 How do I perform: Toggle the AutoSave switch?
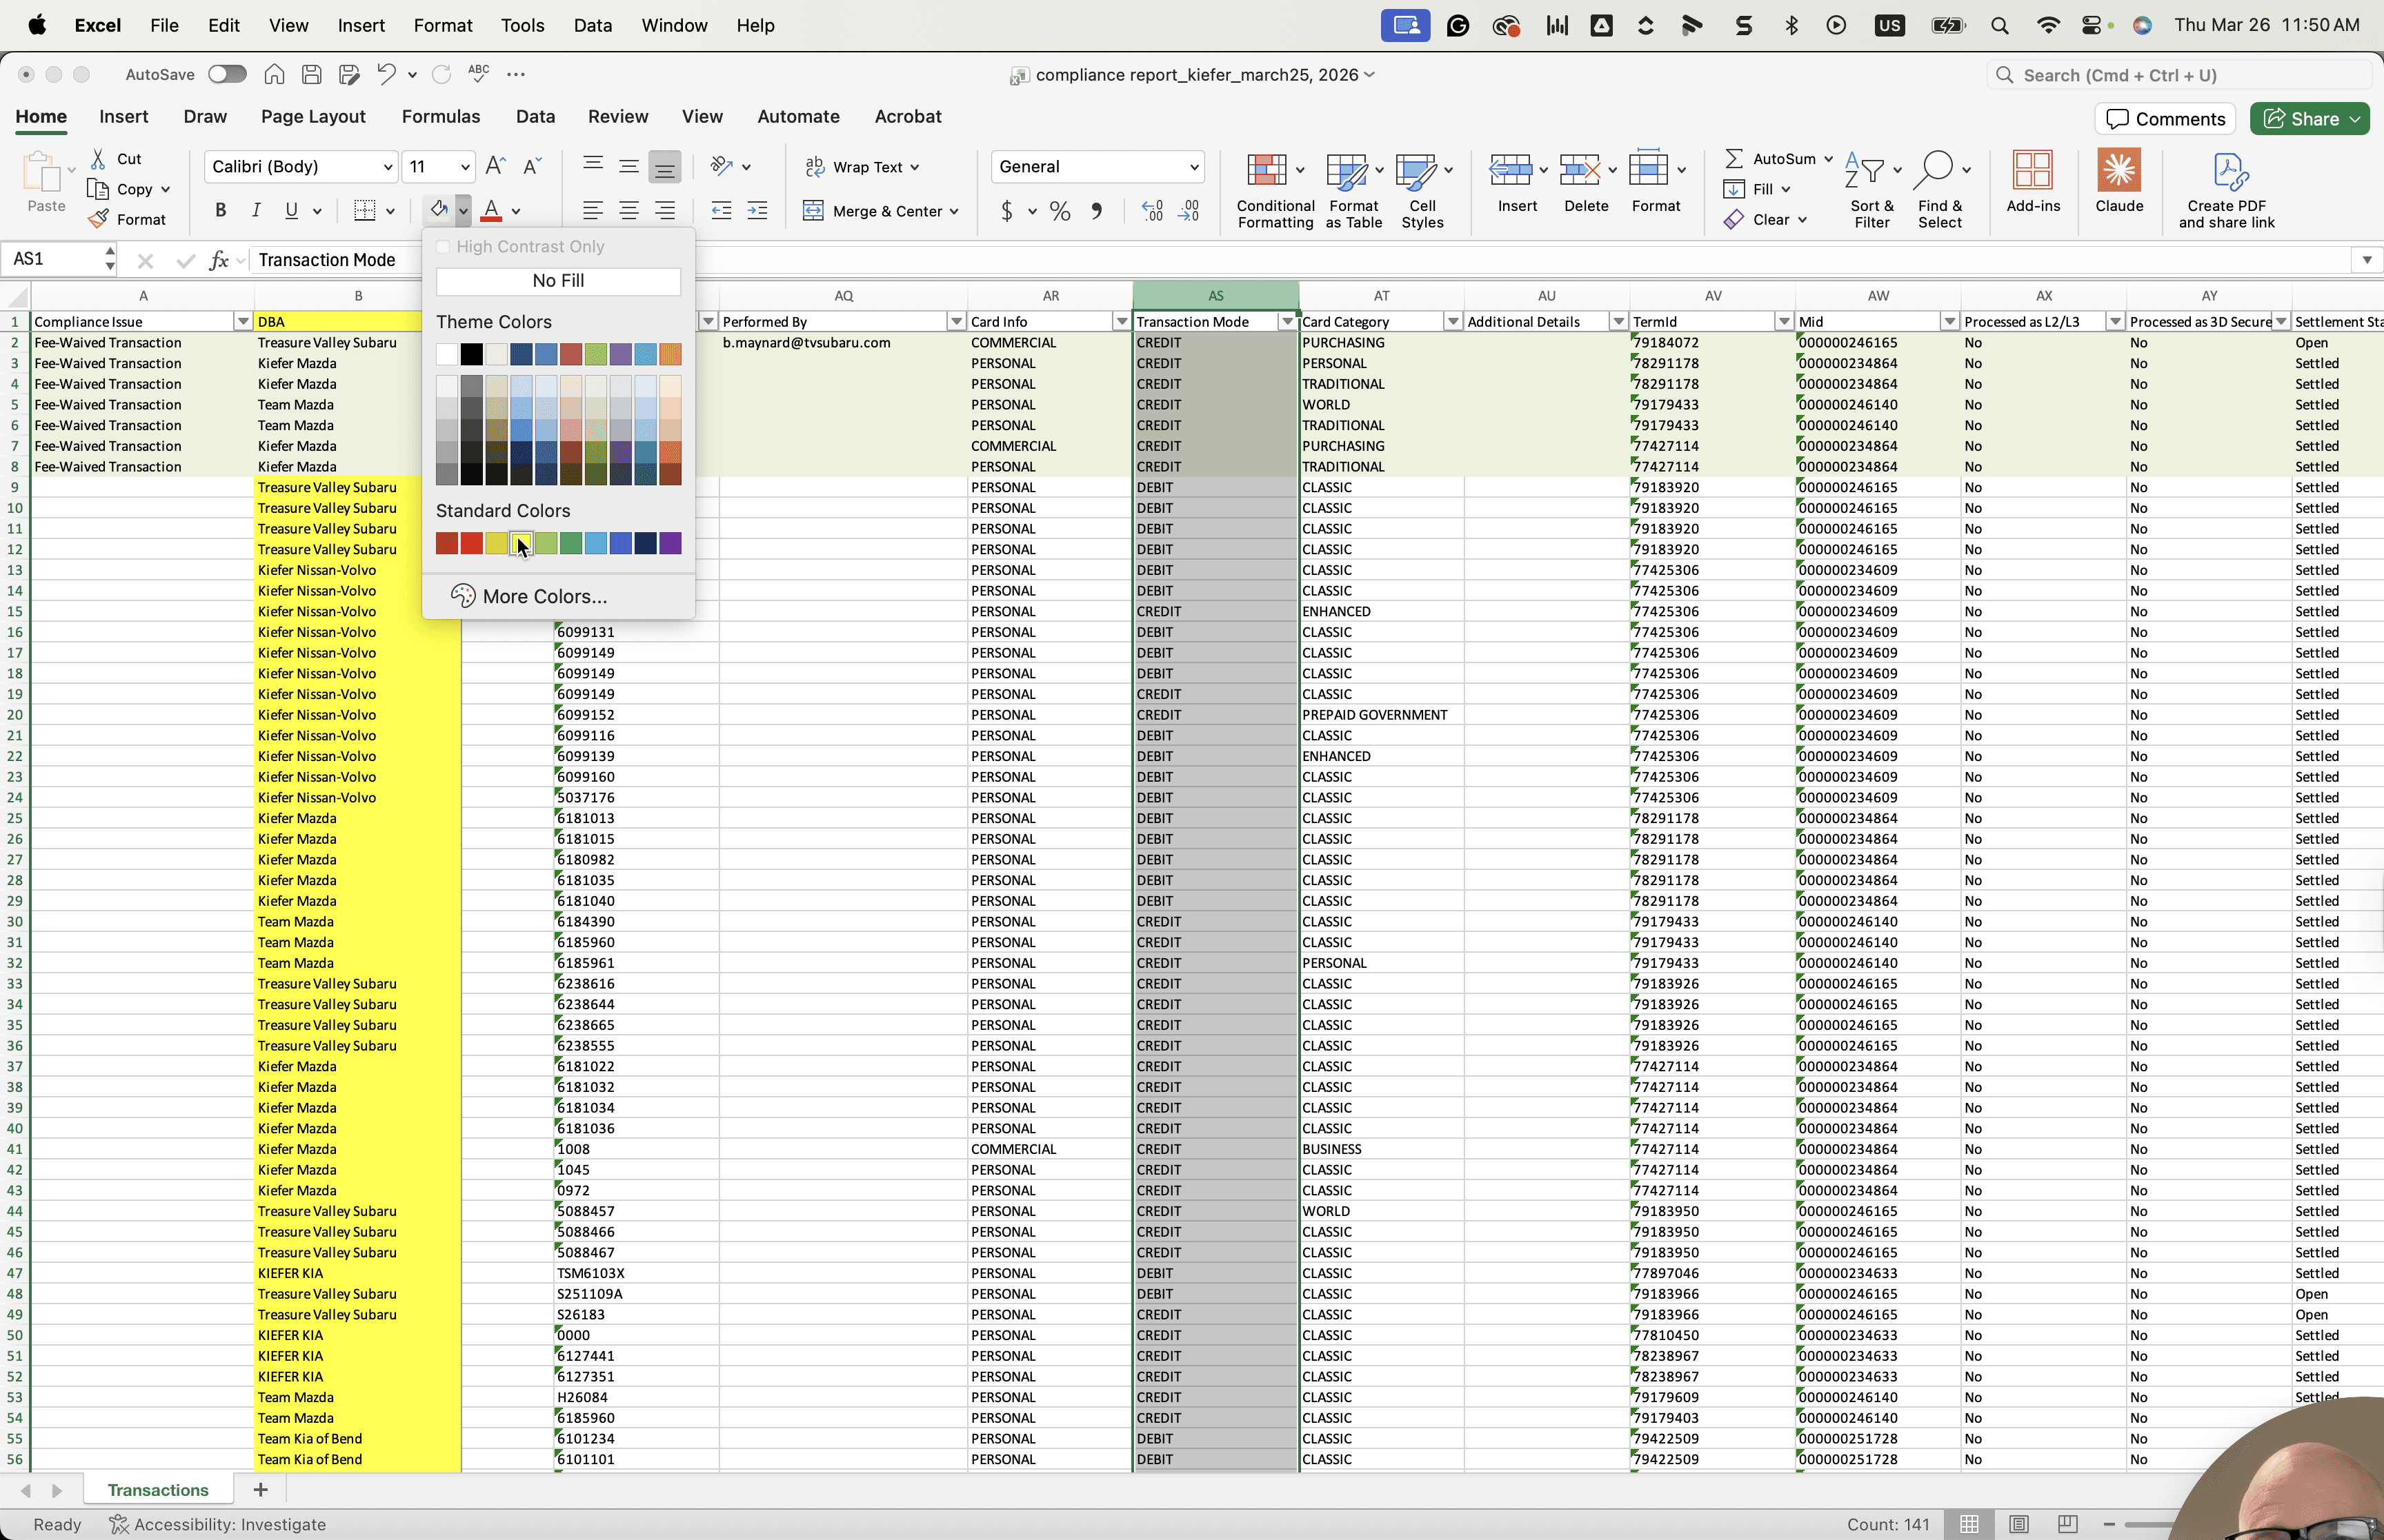click(x=227, y=74)
